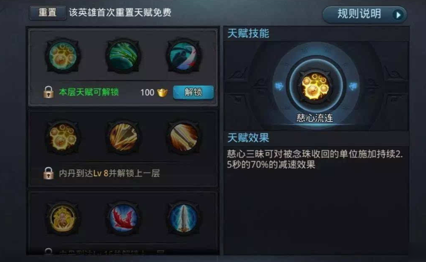Click the right arrow beside 慈心流连 skill

353,87
